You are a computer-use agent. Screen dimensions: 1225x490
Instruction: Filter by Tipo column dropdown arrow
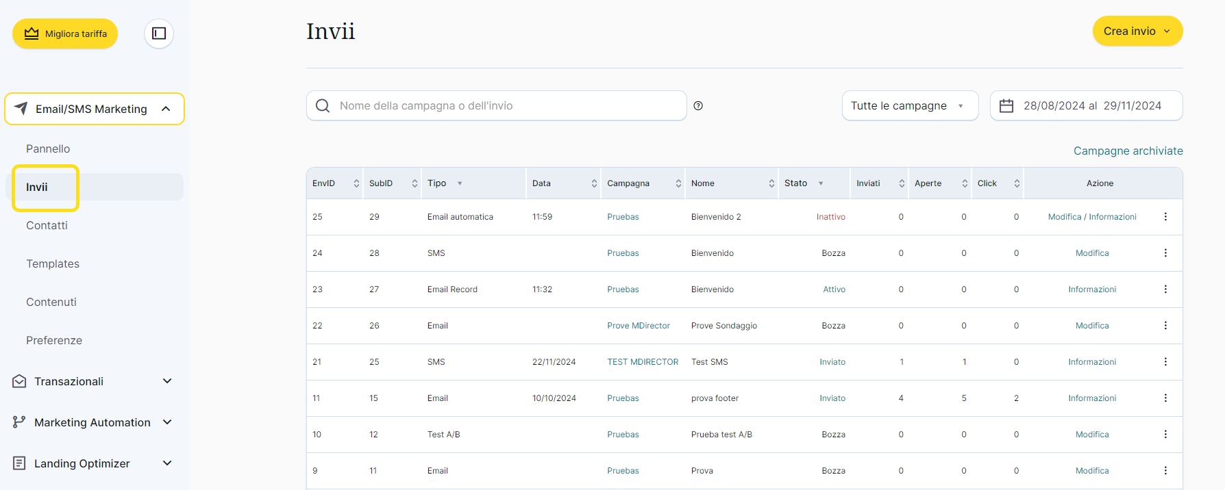click(460, 183)
